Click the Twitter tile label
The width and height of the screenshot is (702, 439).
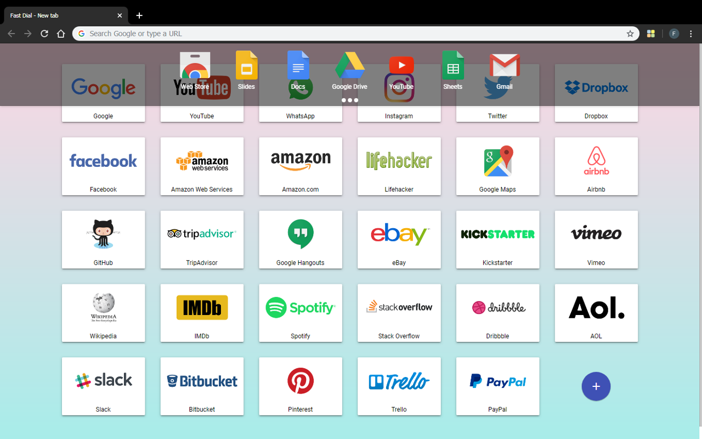point(497,116)
